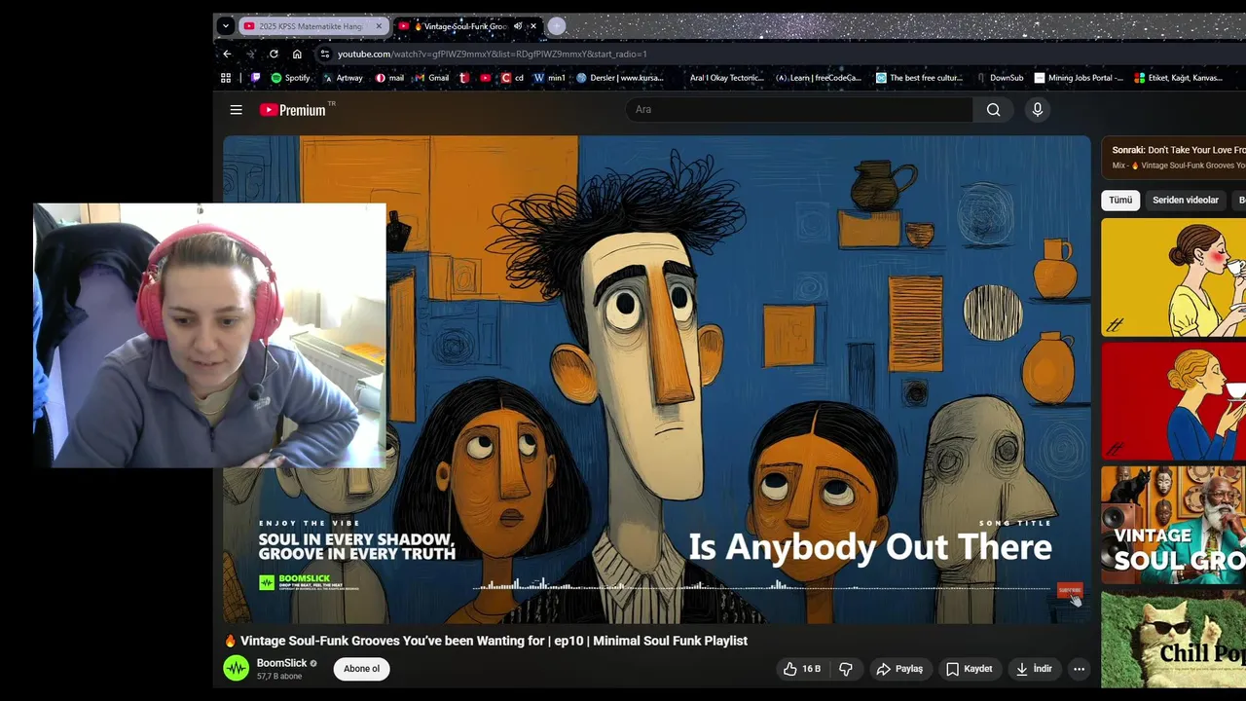
Task: Open the YouTube hamburger guide menu
Action: pyautogui.click(x=236, y=110)
